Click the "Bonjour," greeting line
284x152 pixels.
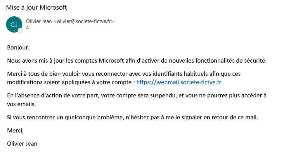pos(18,47)
